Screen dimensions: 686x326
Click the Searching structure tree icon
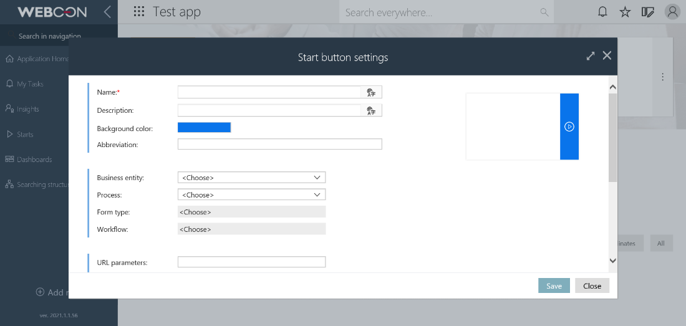9,185
